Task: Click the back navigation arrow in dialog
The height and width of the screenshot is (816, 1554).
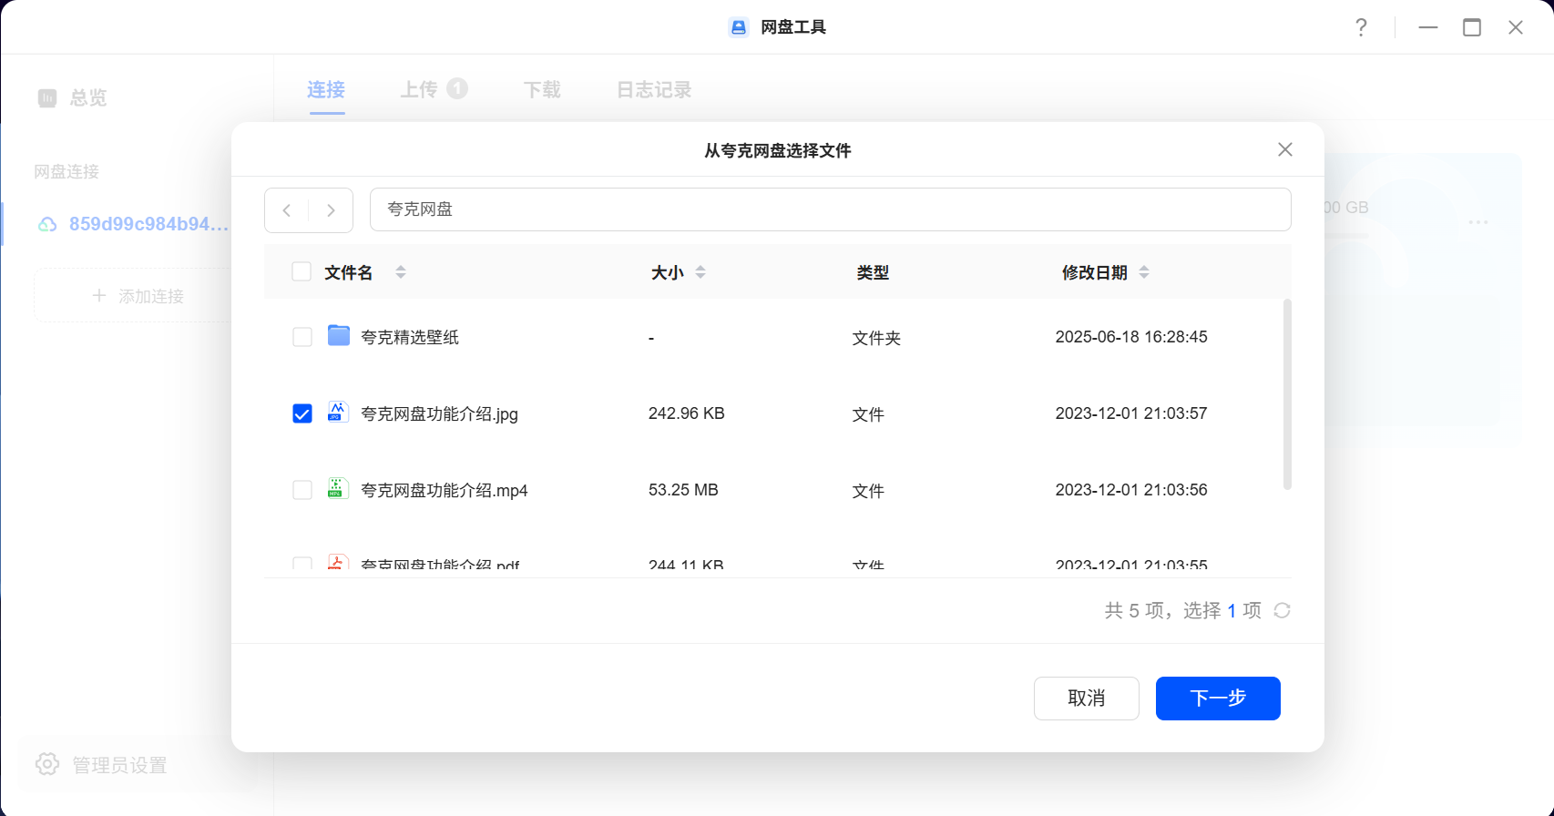Action: [287, 210]
